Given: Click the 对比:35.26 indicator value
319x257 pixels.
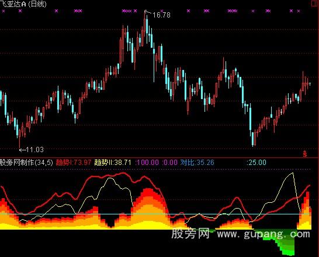Looking at the screenshot, I should [x=197, y=163].
